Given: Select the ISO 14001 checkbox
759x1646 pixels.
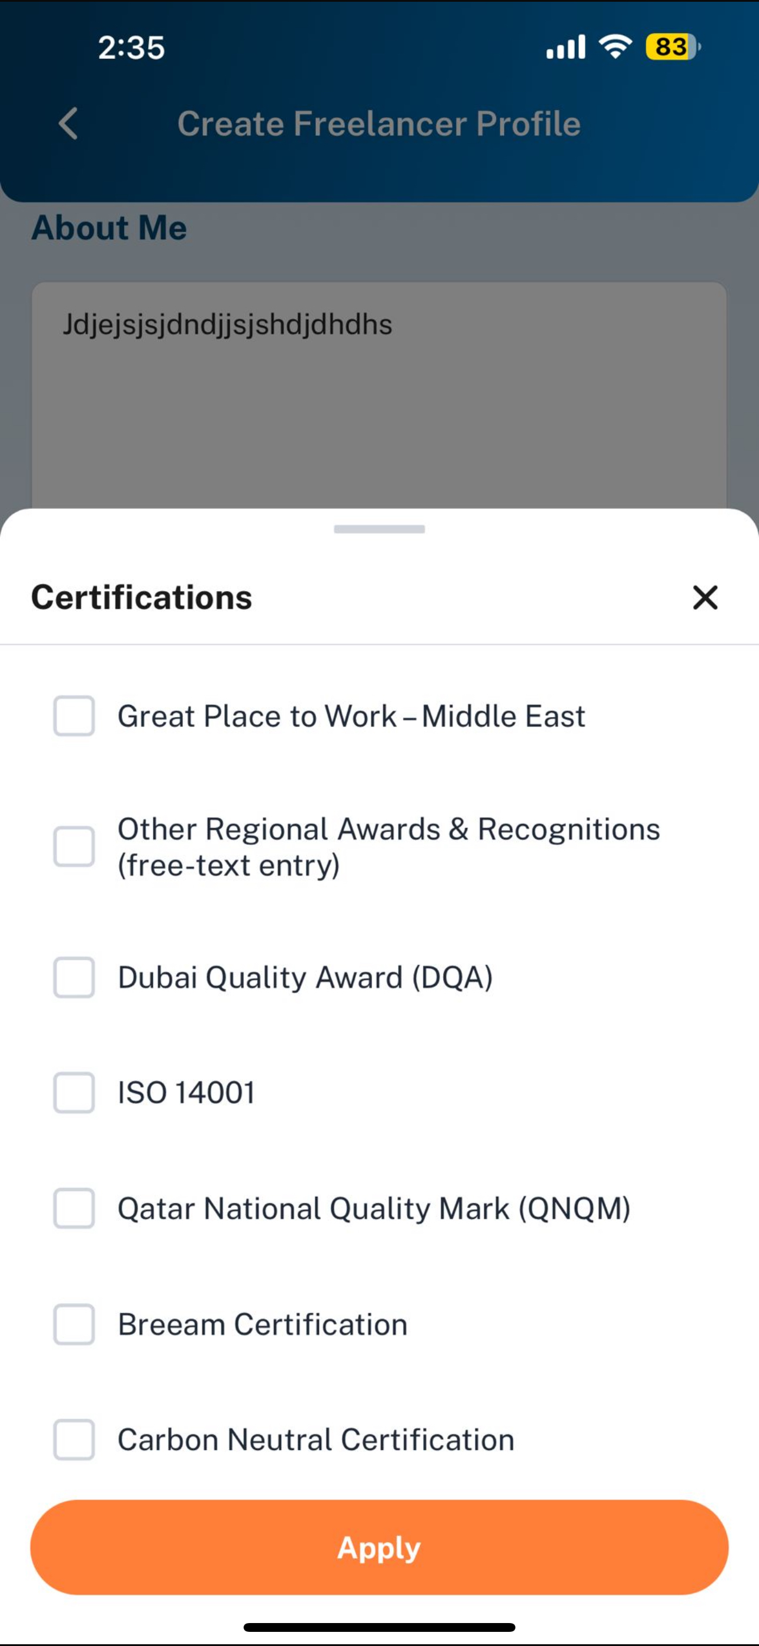Looking at the screenshot, I should (74, 1093).
